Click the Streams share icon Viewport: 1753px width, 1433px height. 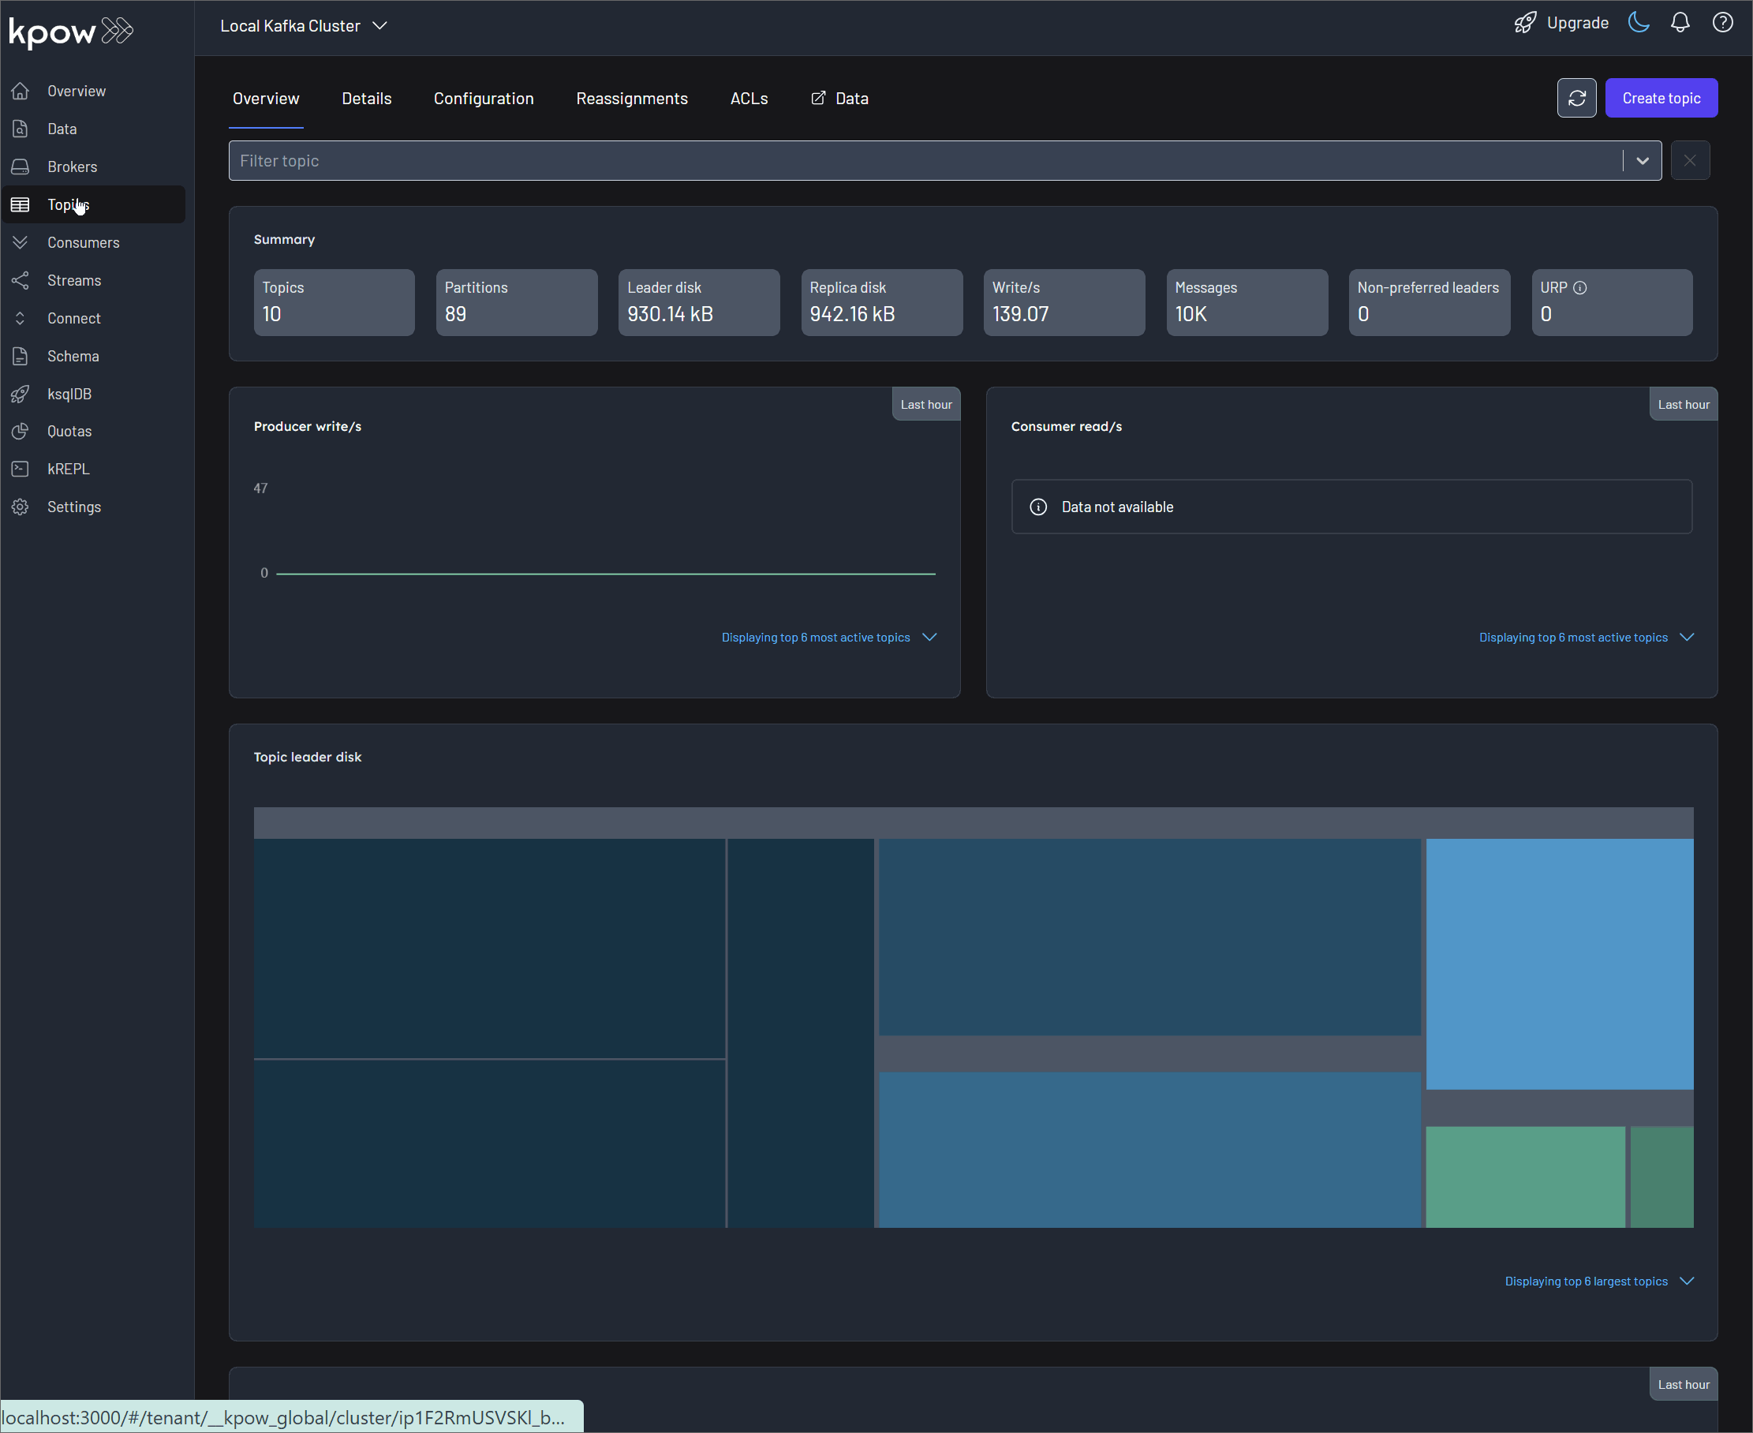coord(21,281)
